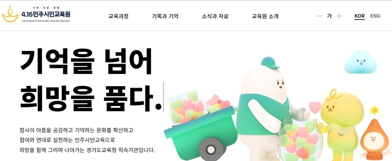392x161 pixels.
Task: Increase font size with the plus icon
Action: 339,16
